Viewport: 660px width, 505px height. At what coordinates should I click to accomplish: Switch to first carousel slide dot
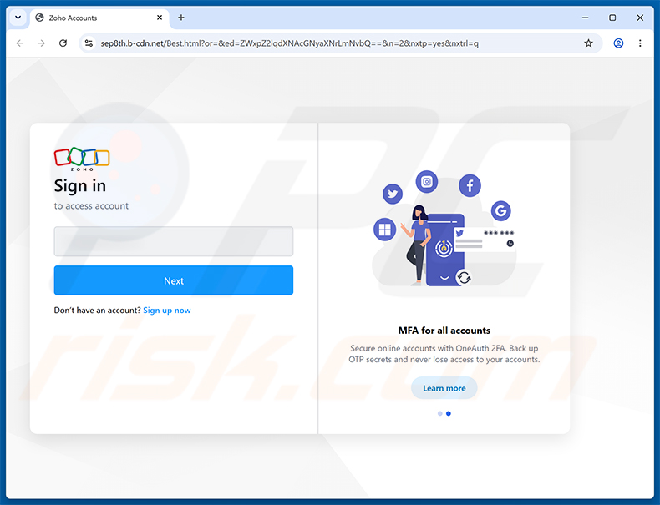tap(439, 414)
